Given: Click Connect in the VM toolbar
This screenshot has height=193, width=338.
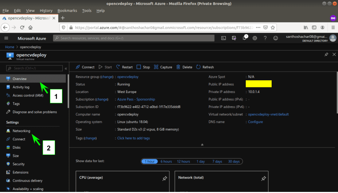Looking at the screenshot, I should point(85,67).
